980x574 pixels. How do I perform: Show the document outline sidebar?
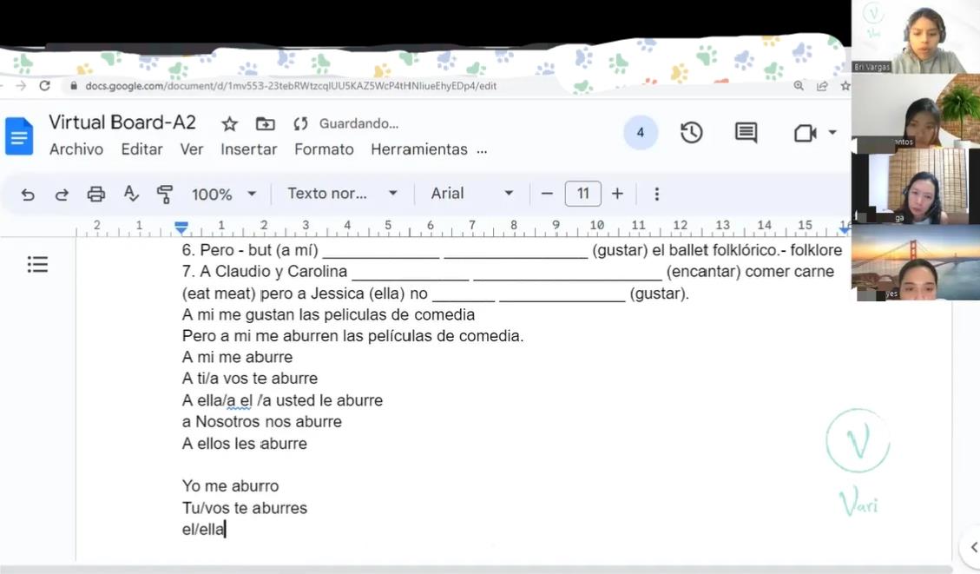(x=37, y=264)
